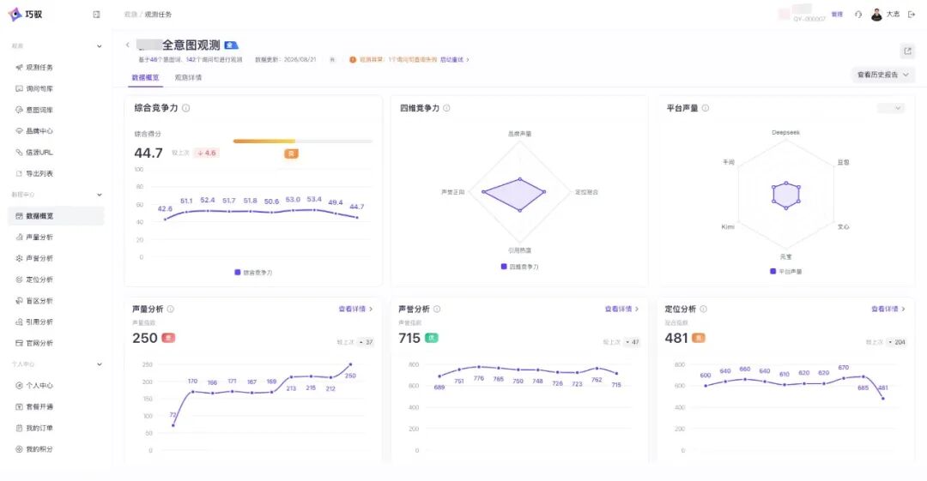Click the blue badge icon after 全意图观测
The image size is (927, 481).
coord(231,45)
